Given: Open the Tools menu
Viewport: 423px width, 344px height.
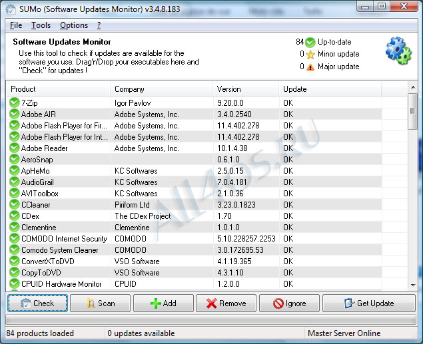Looking at the screenshot, I should tap(41, 25).
